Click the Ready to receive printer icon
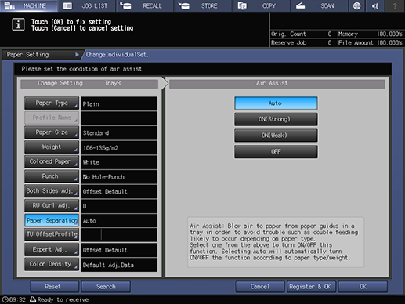Image resolution: width=405 pixels, height=304 pixels. 33,299
